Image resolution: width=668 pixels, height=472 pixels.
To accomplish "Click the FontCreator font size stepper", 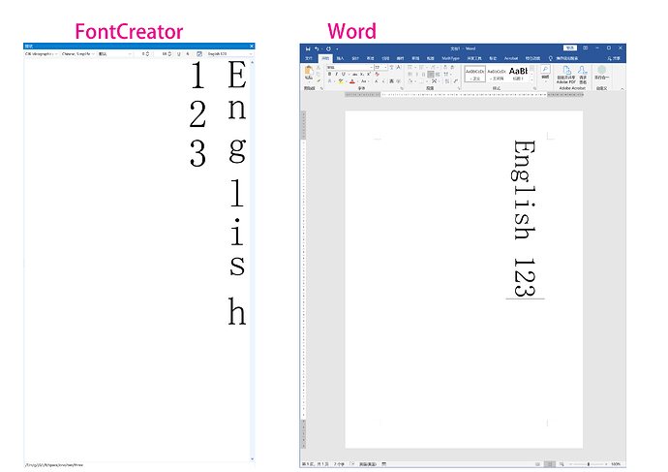I will pyautogui.click(x=169, y=54).
